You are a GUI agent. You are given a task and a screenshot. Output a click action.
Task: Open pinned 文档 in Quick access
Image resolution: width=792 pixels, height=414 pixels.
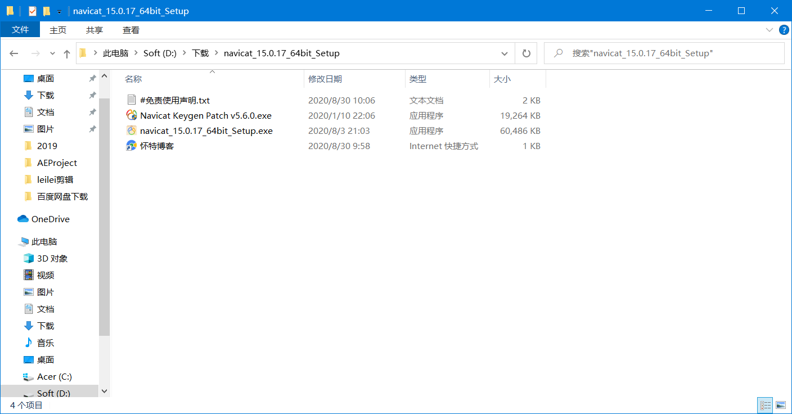pyautogui.click(x=46, y=112)
